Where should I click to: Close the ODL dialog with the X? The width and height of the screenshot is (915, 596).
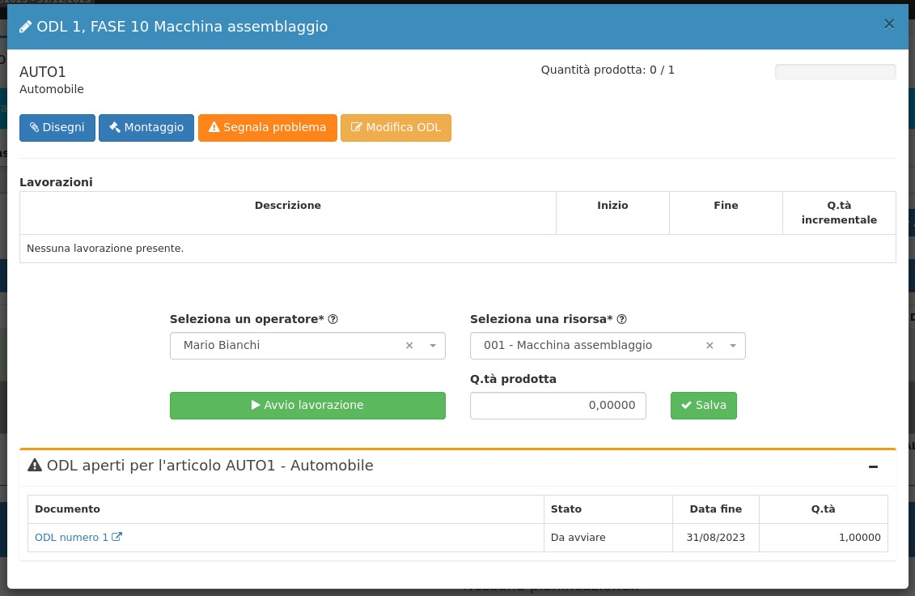889,24
